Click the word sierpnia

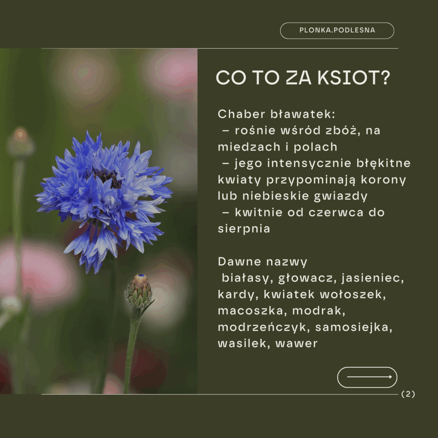pos(244,228)
